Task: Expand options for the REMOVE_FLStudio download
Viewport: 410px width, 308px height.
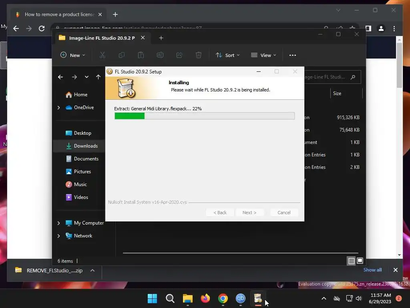Action: tap(92, 271)
